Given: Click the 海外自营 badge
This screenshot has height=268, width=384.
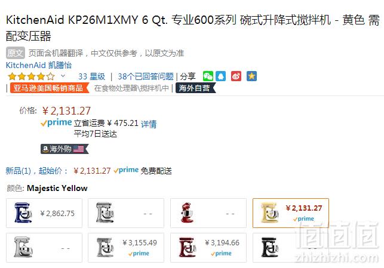Looking at the screenshot, I should pos(195,88).
